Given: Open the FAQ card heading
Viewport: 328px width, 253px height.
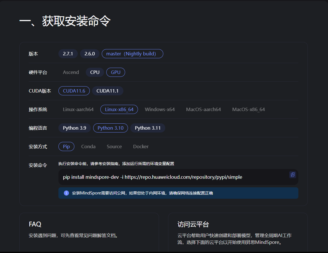Looking at the screenshot, I should [x=35, y=224].
